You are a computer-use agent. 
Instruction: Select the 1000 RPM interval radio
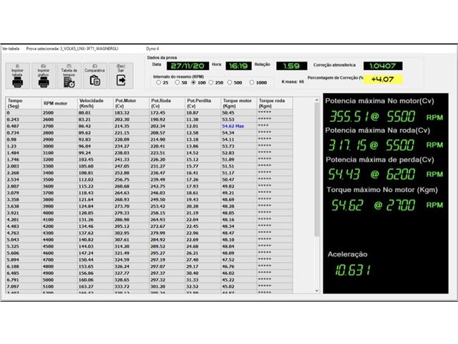point(252,82)
